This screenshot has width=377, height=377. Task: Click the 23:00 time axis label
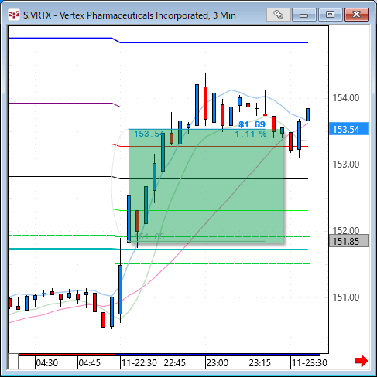click(218, 363)
